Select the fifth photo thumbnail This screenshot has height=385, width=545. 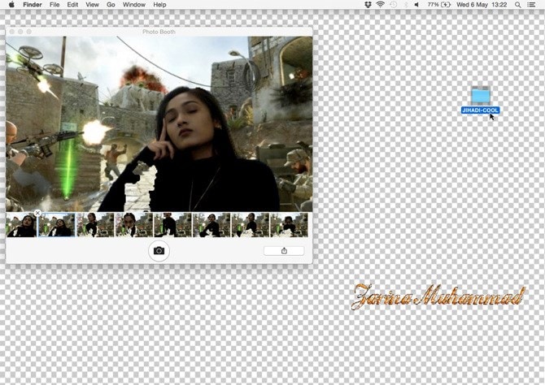tap(172, 225)
